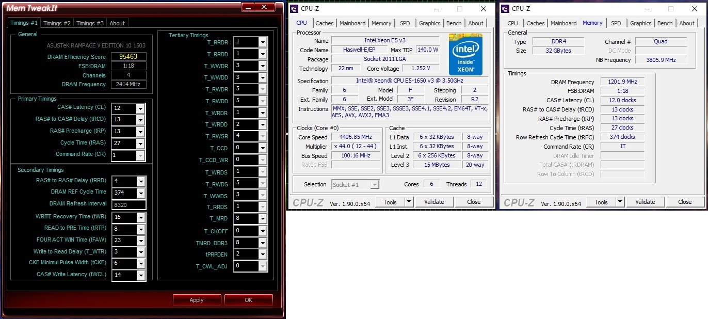The height and width of the screenshot is (319, 709).
Task: Open Caches tab in CPU window
Action: (325, 23)
